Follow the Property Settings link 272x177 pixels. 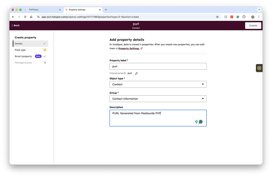coord(129,48)
